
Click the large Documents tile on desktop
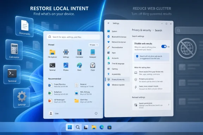click(x=24, y=26)
